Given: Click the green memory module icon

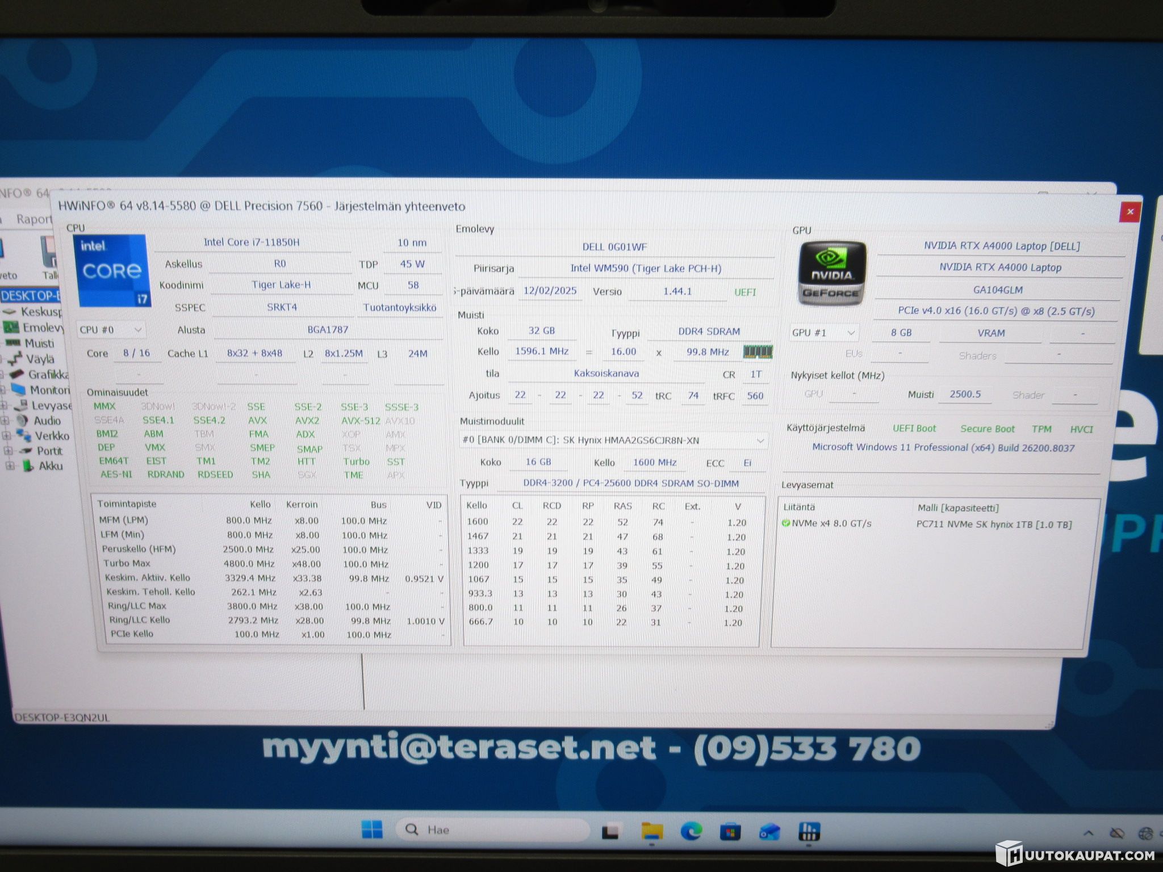Looking at the screenshot, I should click(x=758, y=352).
